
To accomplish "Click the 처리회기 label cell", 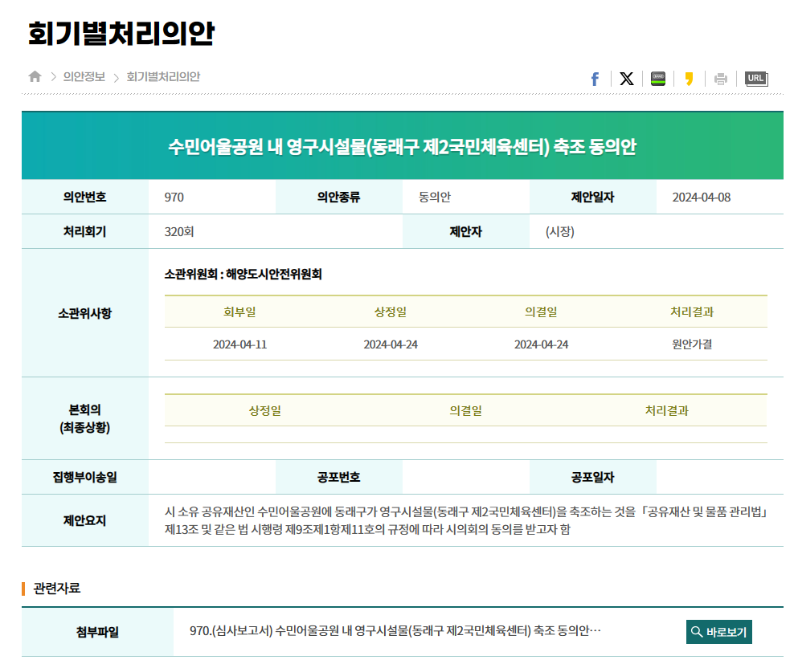I will tap(85, 232).
